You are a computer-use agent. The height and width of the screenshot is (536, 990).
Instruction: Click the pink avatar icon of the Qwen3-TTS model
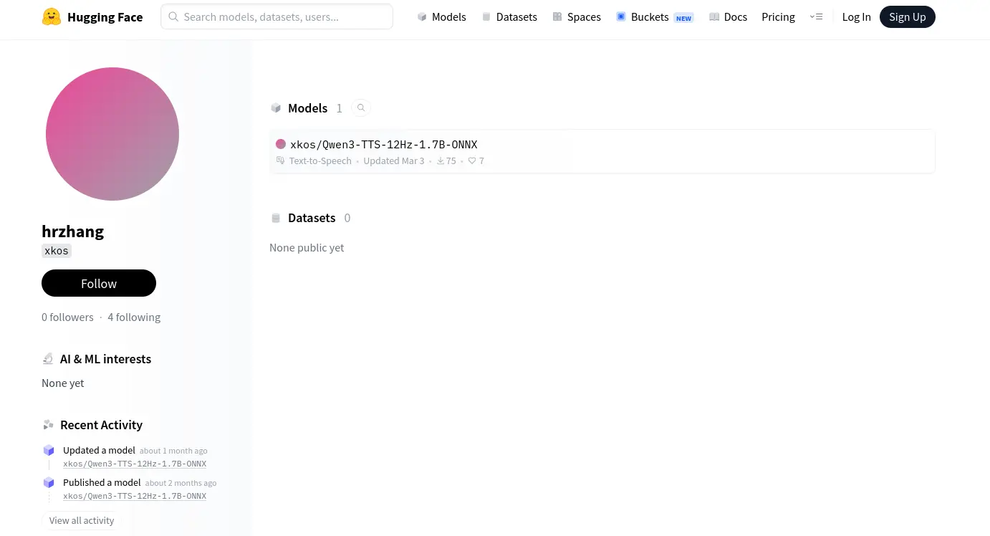[x=281, y=144]
